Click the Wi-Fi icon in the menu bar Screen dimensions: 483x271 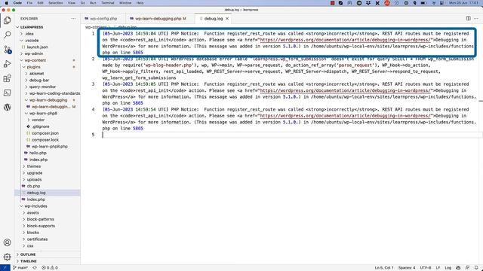435,3
